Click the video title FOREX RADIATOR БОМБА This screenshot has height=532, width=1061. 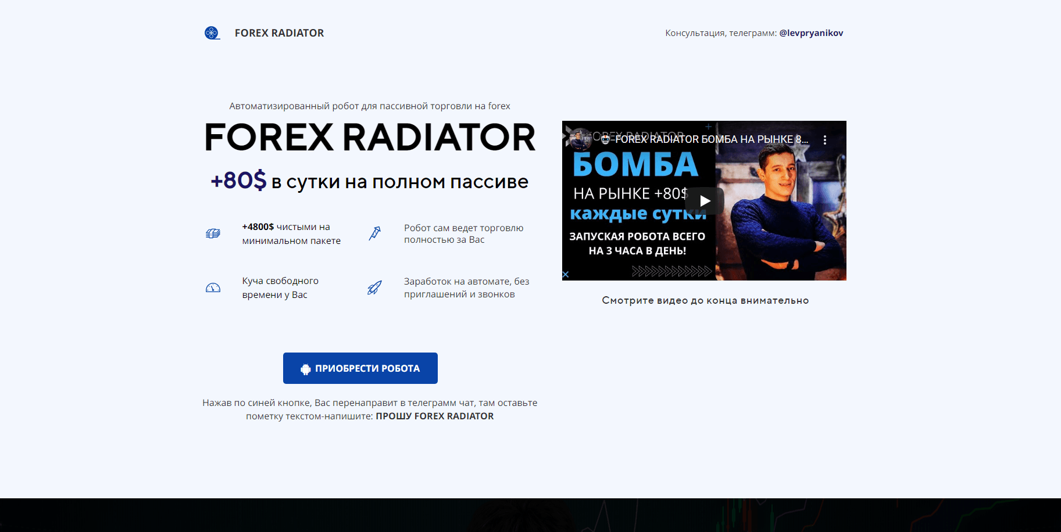712,139
